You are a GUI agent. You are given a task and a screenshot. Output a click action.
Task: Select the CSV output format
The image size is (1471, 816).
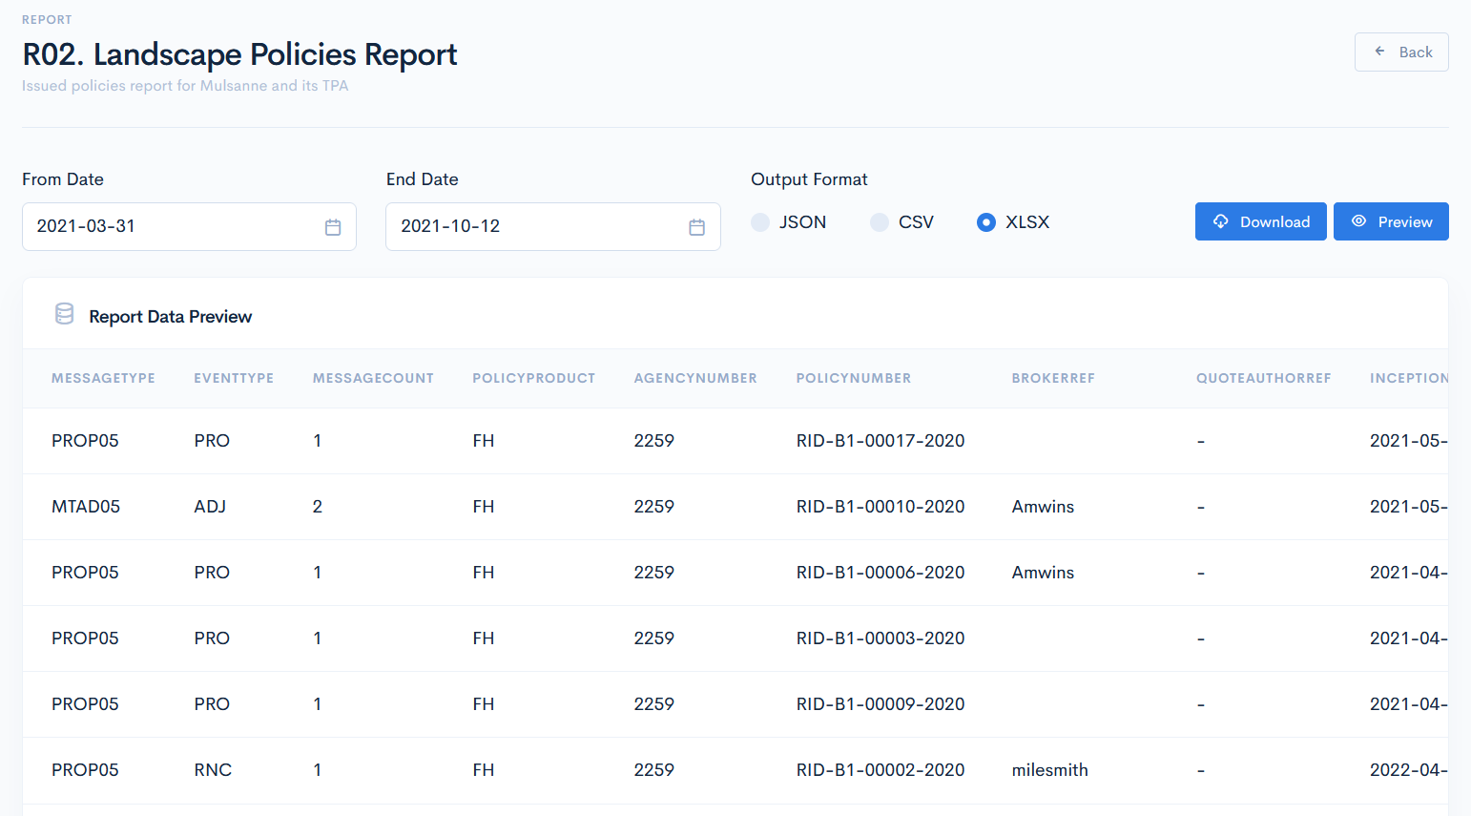coord(880,222)
